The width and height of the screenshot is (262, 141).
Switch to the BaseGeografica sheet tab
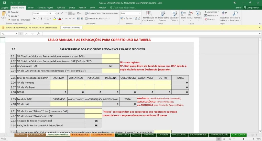pos(80,135)
